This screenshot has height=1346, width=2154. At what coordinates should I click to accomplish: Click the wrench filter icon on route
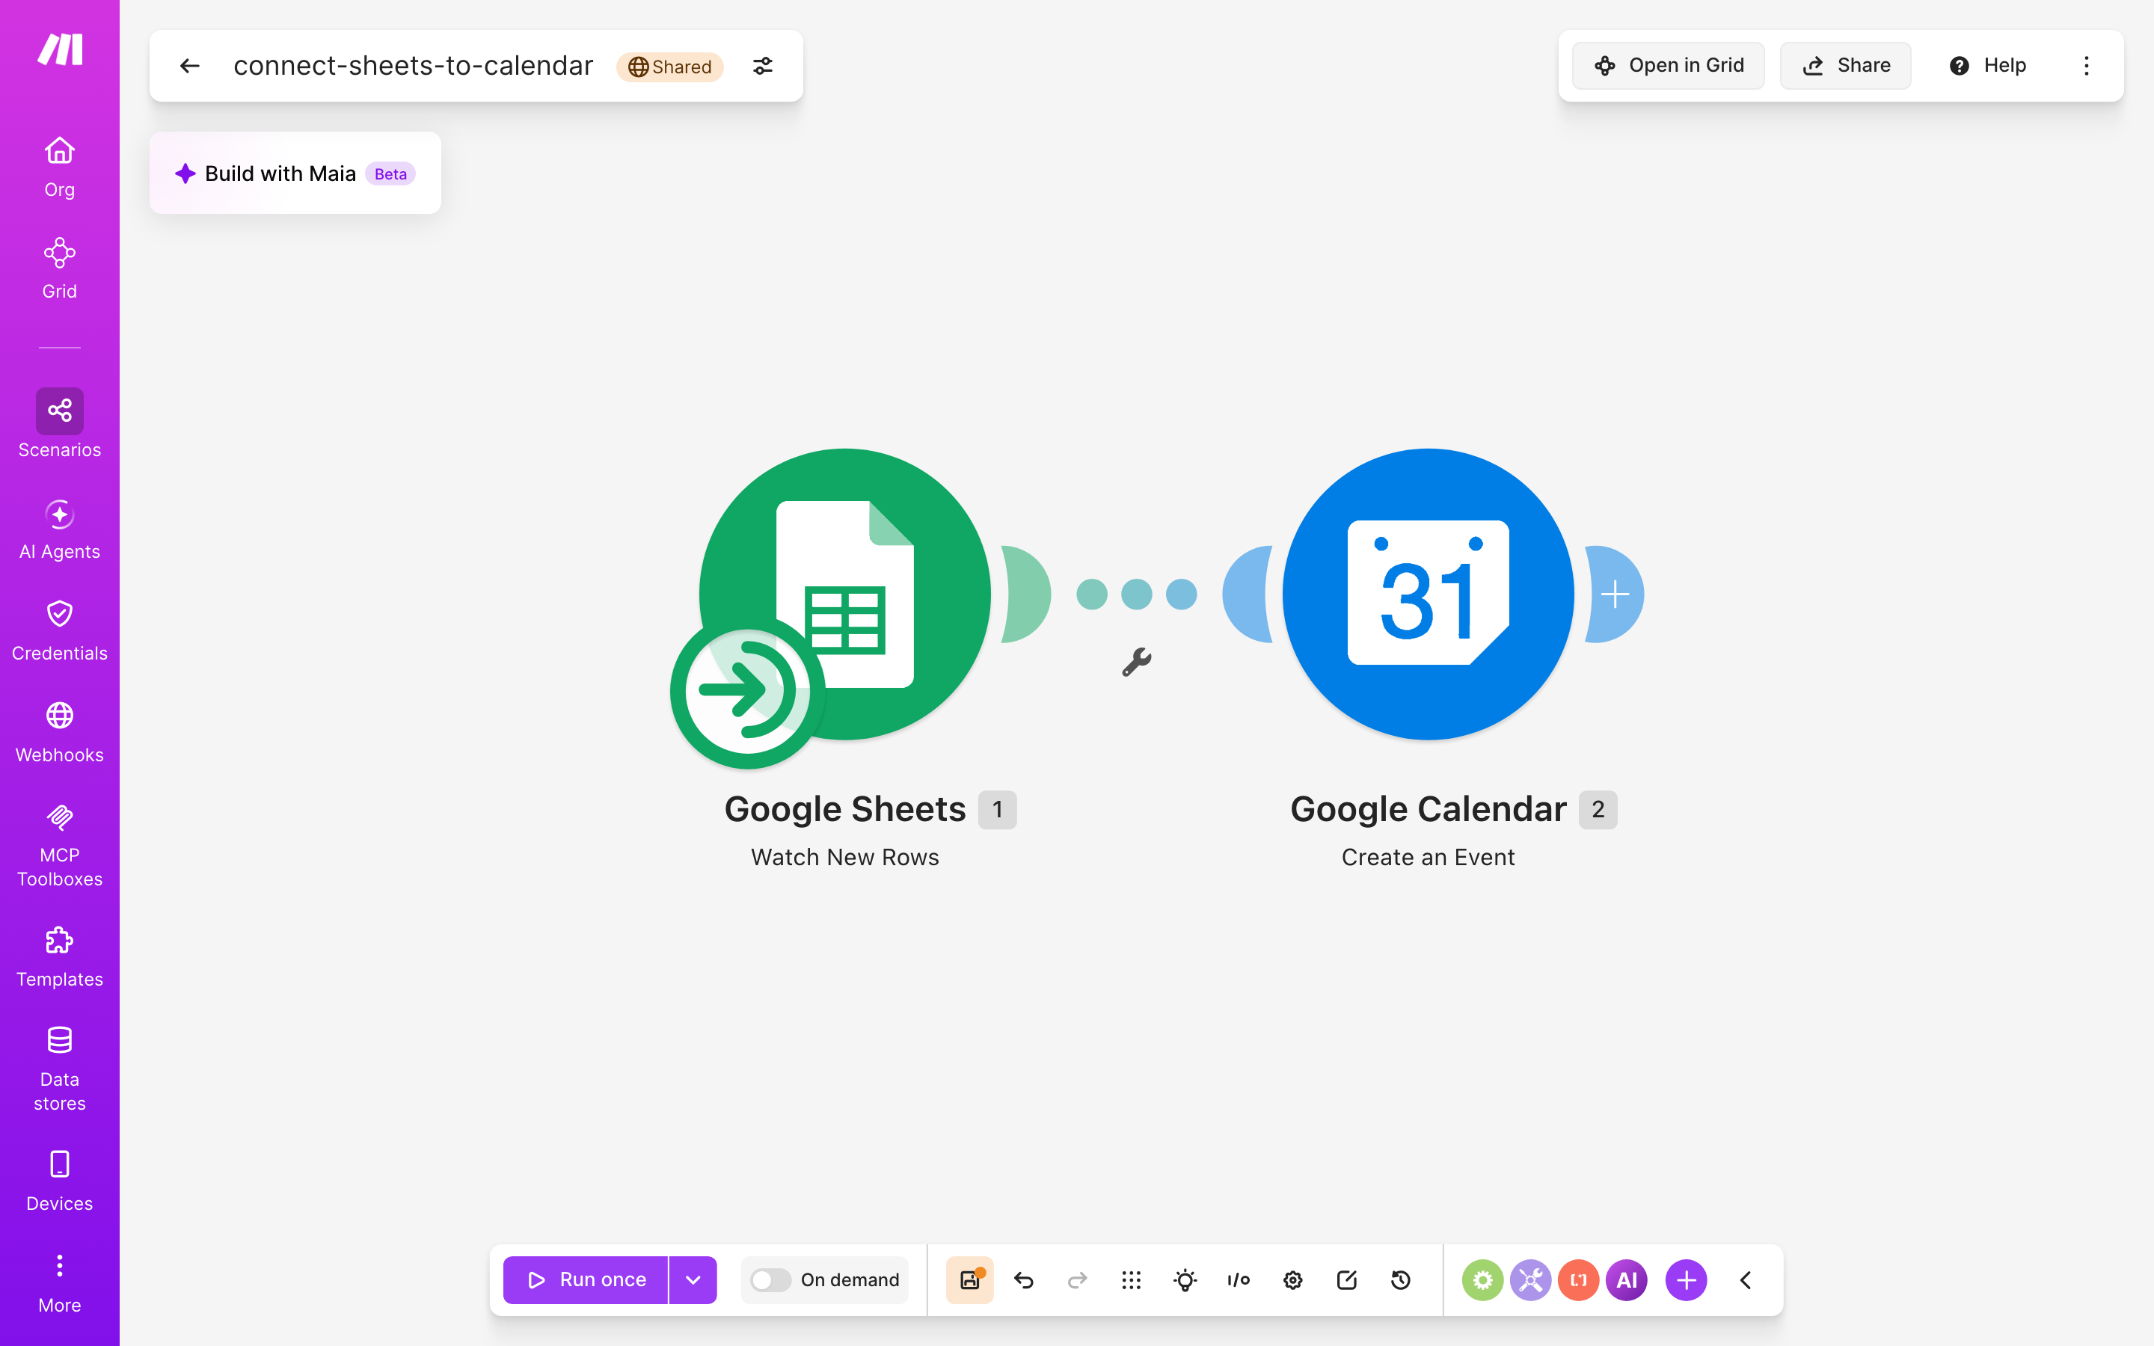1137,662
